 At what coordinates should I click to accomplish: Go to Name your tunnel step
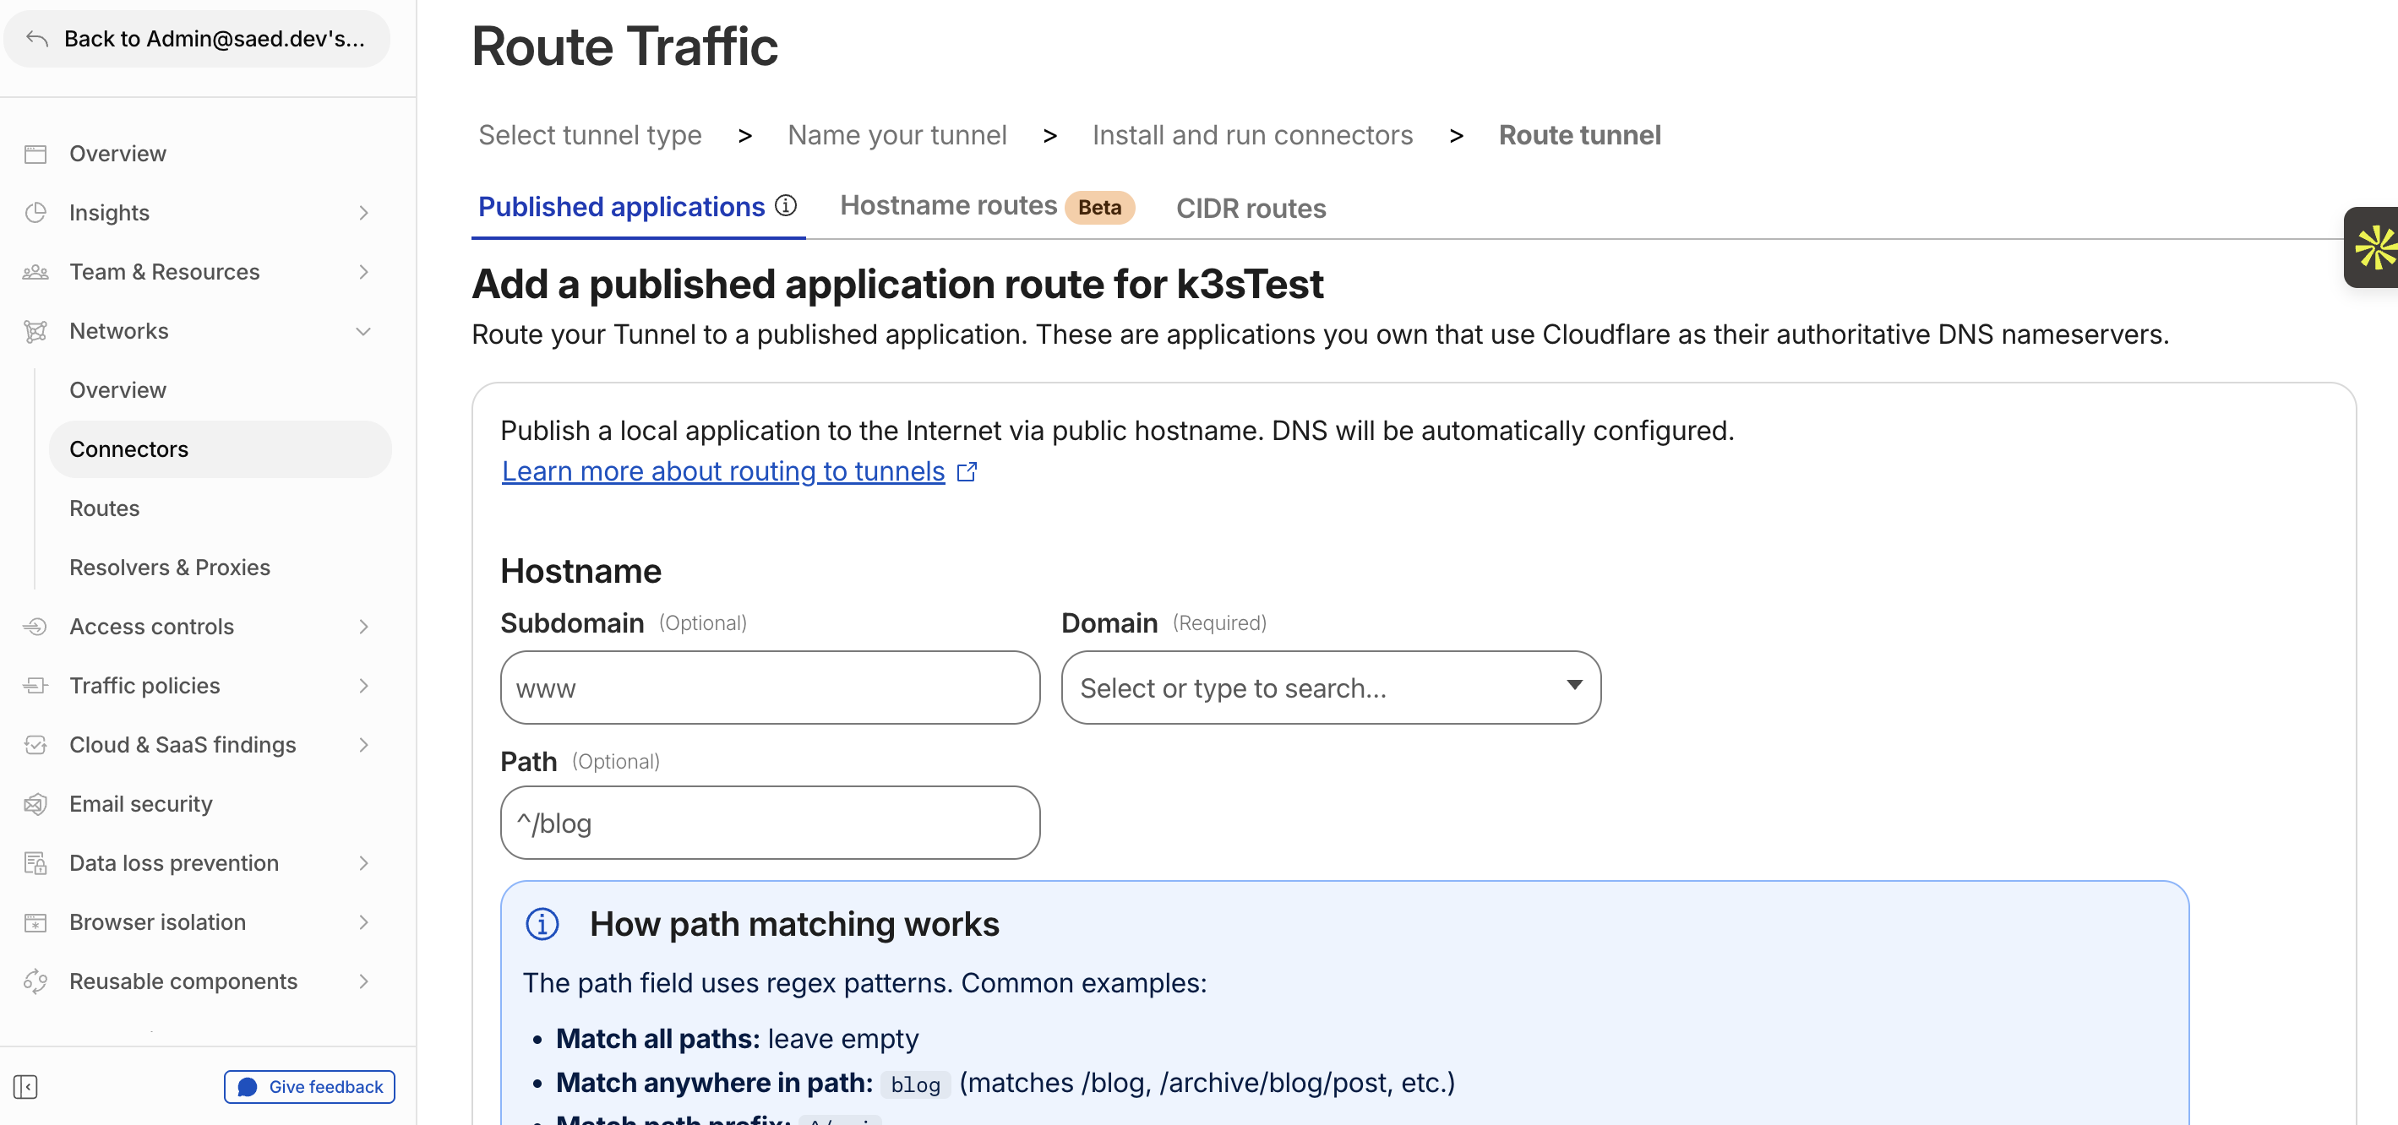897,135
